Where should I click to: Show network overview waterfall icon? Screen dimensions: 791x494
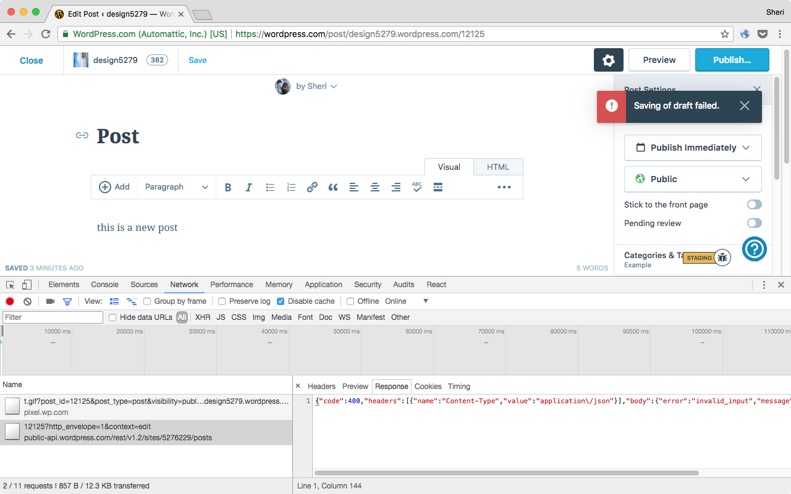[131, 301]
